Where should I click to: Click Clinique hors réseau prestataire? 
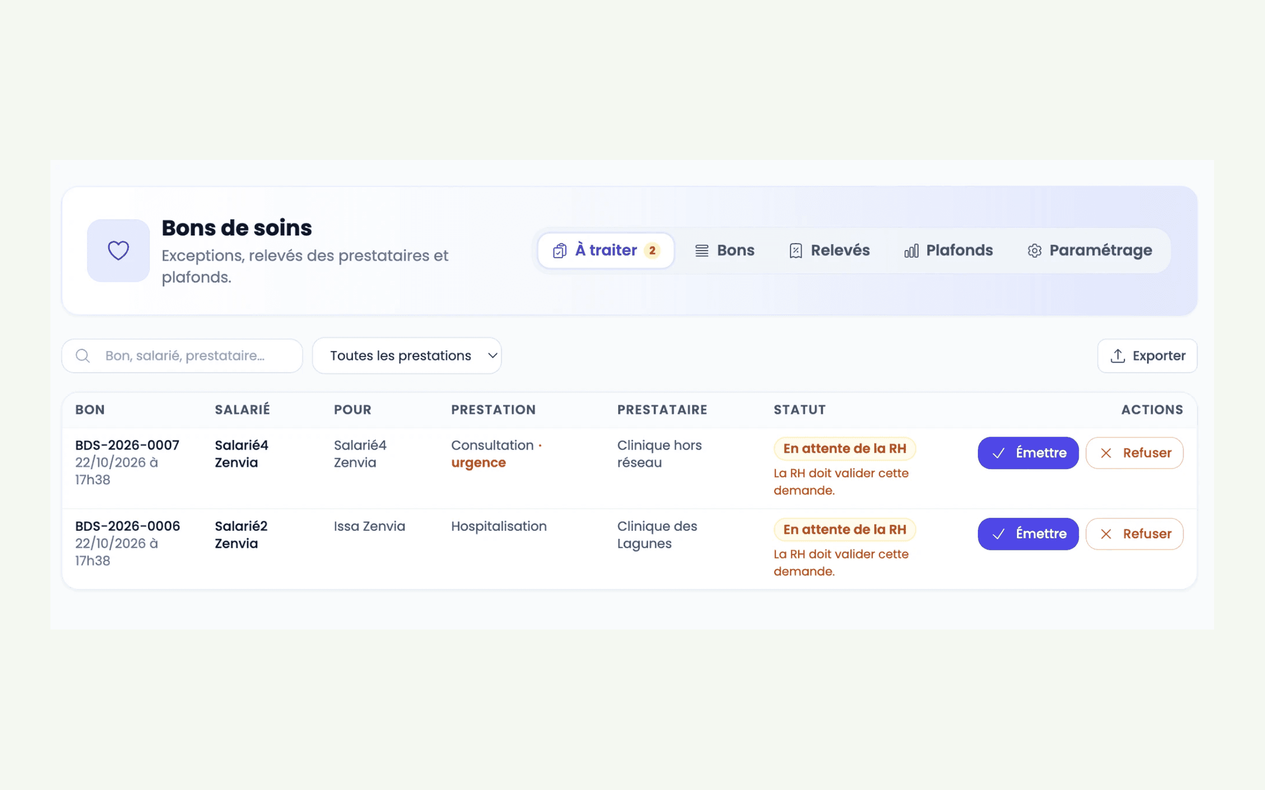pyautogui.click(x=659, y=454)
